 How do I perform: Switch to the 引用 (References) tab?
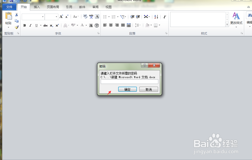click(69, 7)
